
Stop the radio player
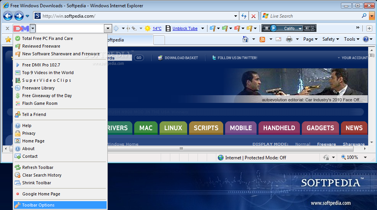[x=266, y=28]
